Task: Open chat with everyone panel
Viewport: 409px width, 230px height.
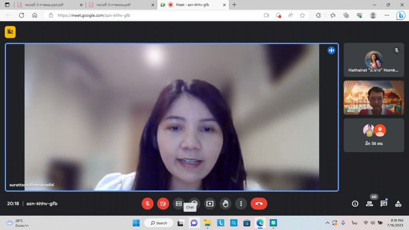Action: click(384, 204)
